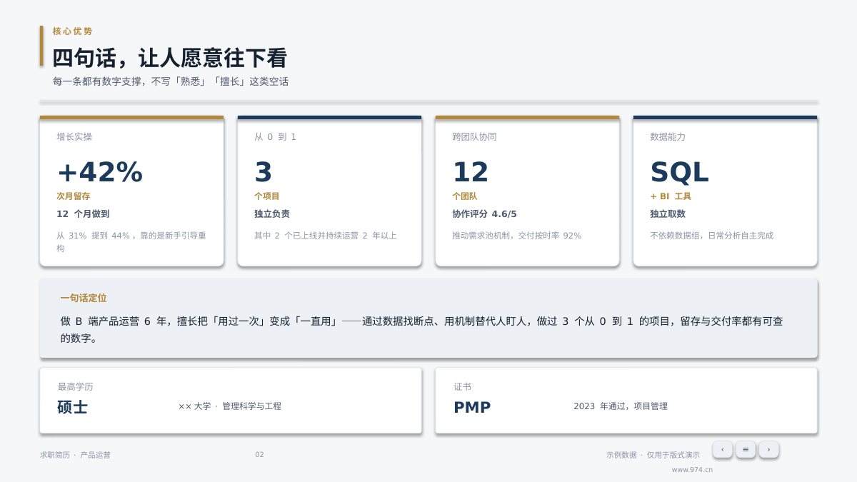
Task: Click the page number 02
Action: (259, 454)
